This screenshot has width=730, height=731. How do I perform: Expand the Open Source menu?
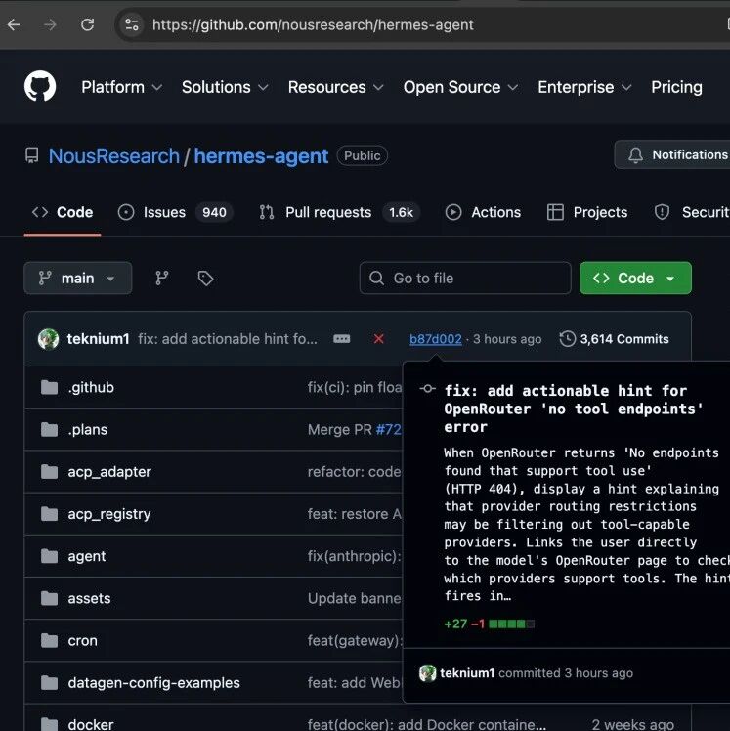click(460, 87)
